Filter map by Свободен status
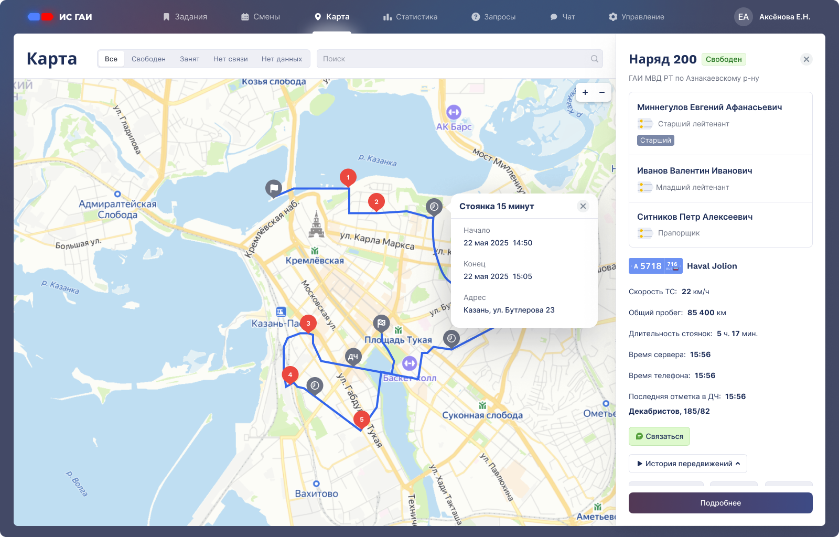Image resolution: width=839 pixels, height=537 pixels. (148, 59)
